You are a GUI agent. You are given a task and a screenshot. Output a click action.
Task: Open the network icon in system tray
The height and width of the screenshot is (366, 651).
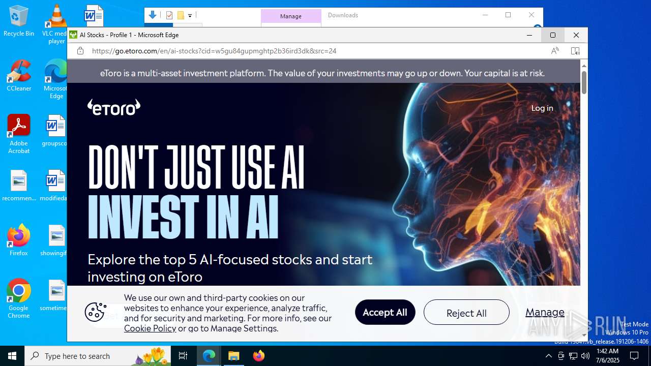[573, 356]
